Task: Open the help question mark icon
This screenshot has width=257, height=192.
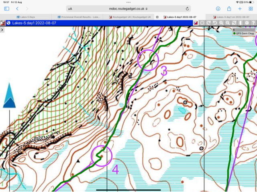Action: pos(253,23)
